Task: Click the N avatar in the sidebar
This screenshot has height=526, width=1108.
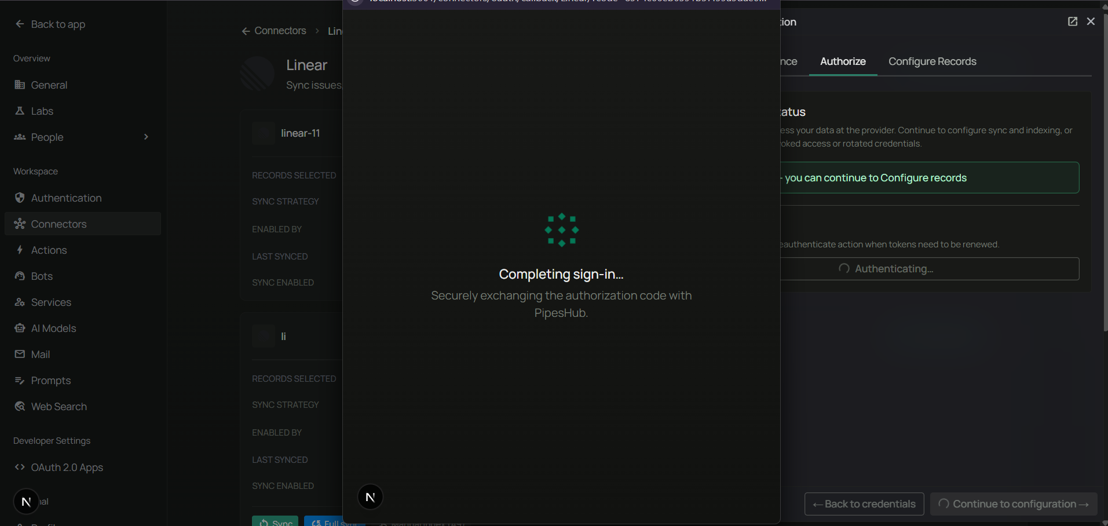Action: pos(26,501)
